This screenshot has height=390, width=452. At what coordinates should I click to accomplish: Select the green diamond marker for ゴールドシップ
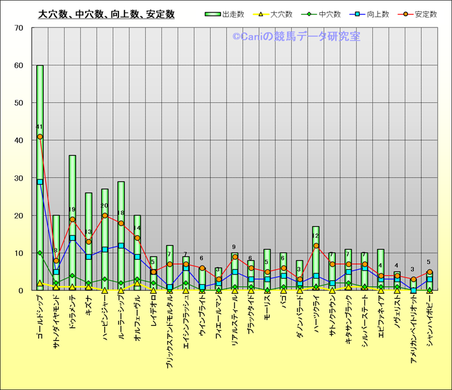[40, 253]
